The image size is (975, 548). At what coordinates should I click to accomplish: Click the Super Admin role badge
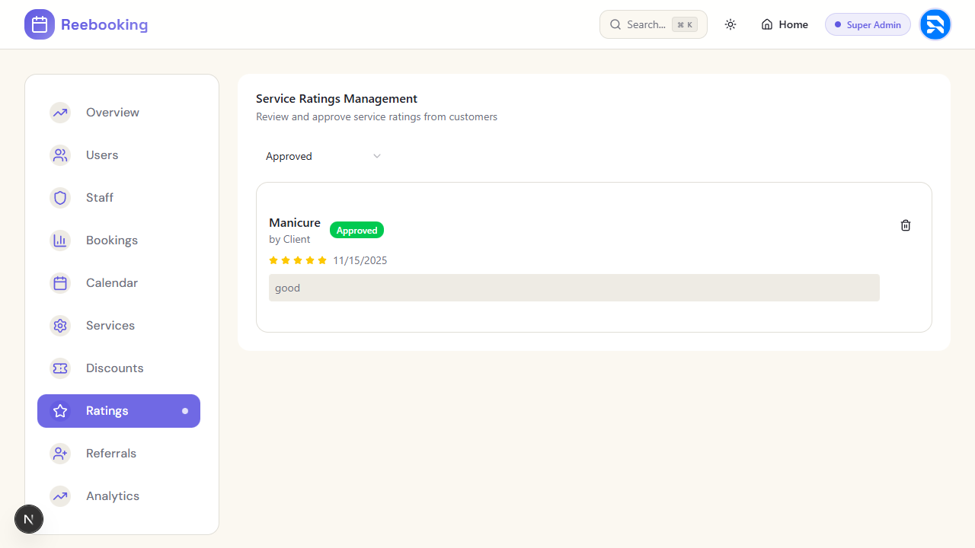click(x=868, y=24)
